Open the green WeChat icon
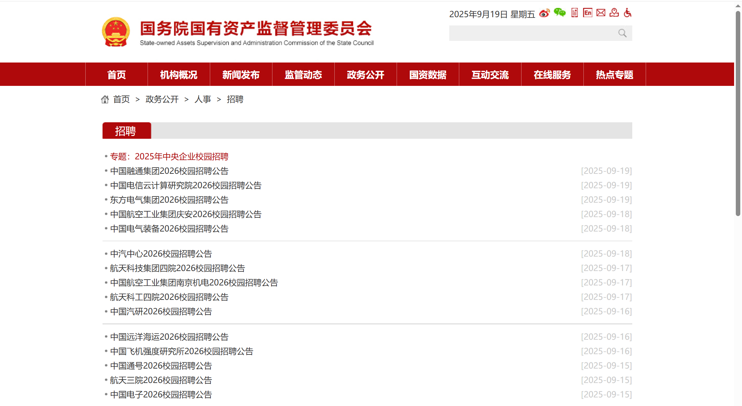The image size is (742, 406). pyautogui.click(x=560, y=13)
